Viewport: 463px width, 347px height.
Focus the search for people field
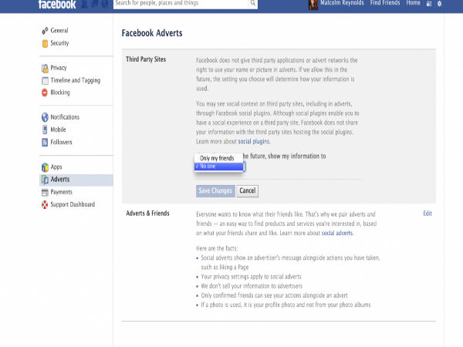[x=181, y=3]
